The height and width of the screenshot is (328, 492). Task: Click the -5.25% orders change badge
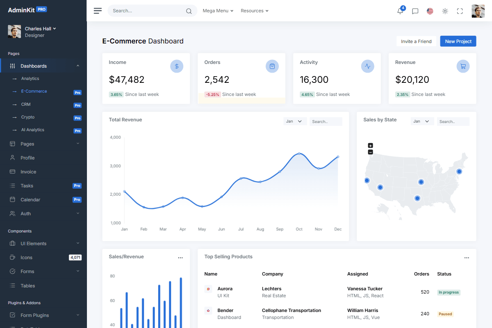click(x=212, y=94)
